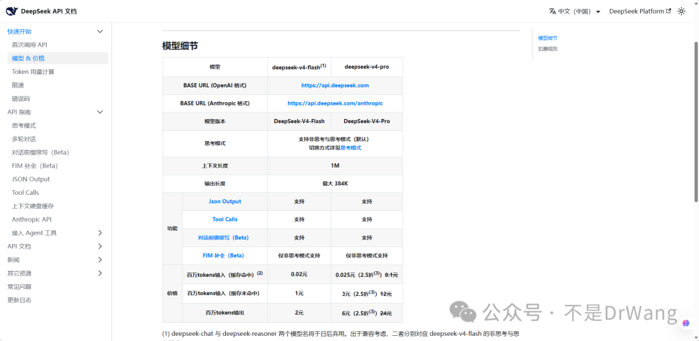Open 更新日志 in the sidebar

point(19,300)
